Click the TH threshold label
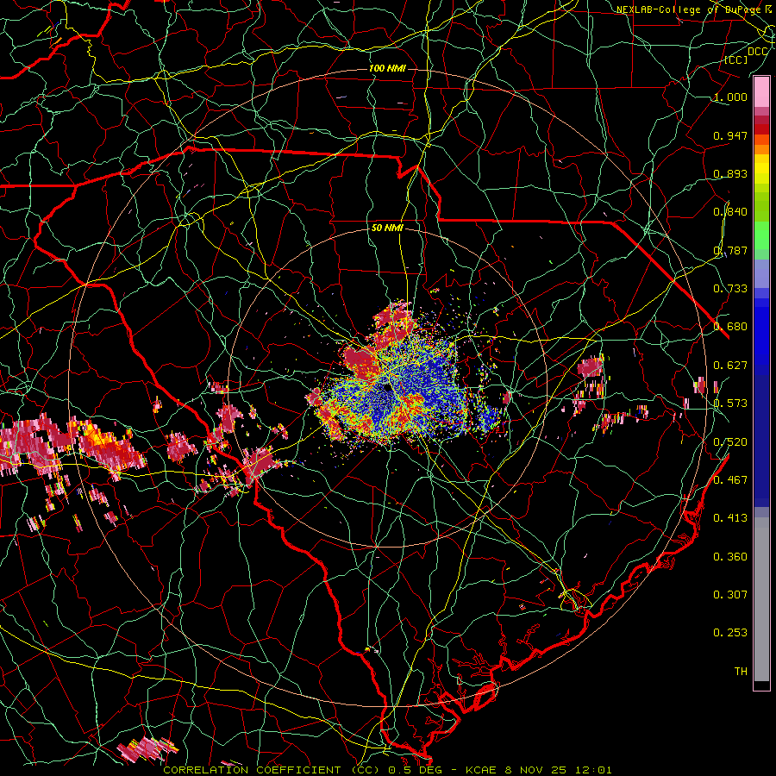Viewport: 776px width, 776px height. [741, 672]
